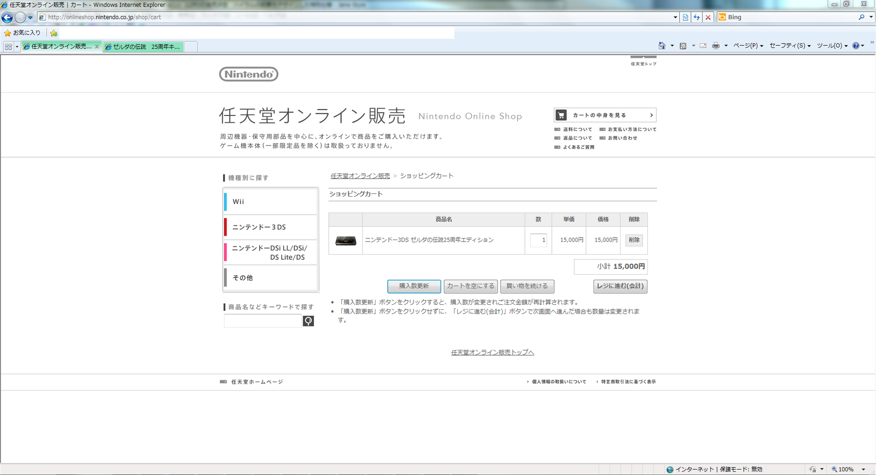The image size is (876, 475).
Task: Click the Nintendo logo
Action: point(249,74)
